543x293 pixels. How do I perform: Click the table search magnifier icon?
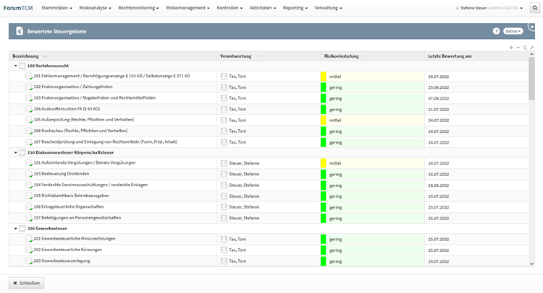[x=525, y=48]
